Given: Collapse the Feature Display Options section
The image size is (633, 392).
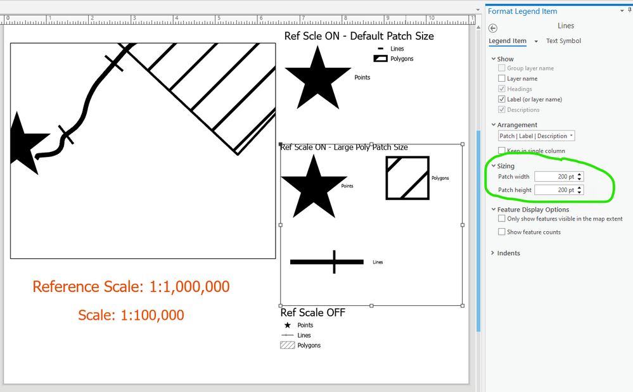Looking at the screenshot, I should 494,210.
